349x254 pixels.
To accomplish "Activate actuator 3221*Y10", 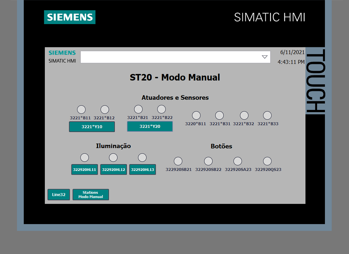I will point(92,127).
